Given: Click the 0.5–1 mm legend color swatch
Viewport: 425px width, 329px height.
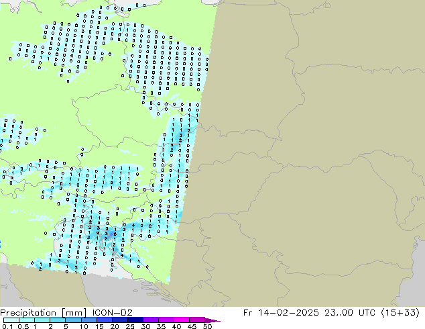Looking at the screenshot, I should coord(27,320).
